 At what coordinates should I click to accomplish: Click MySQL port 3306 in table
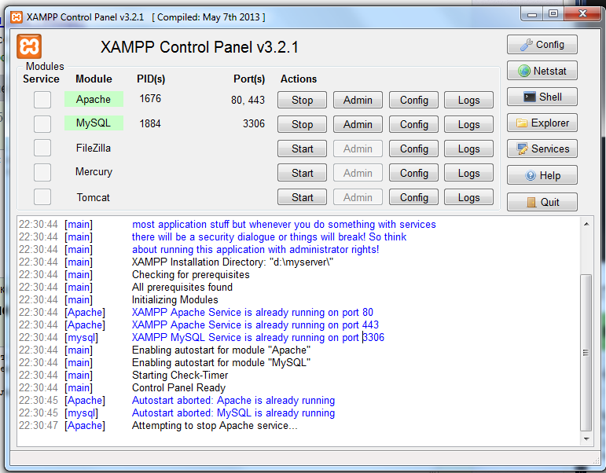tap(254, 123)
